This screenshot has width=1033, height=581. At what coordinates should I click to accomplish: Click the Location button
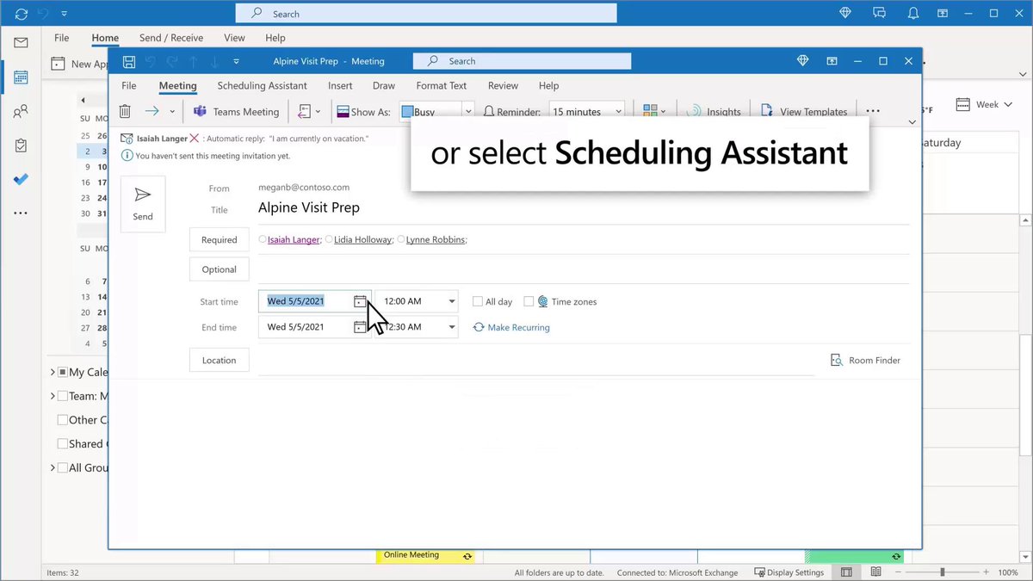tap(220, 361)
